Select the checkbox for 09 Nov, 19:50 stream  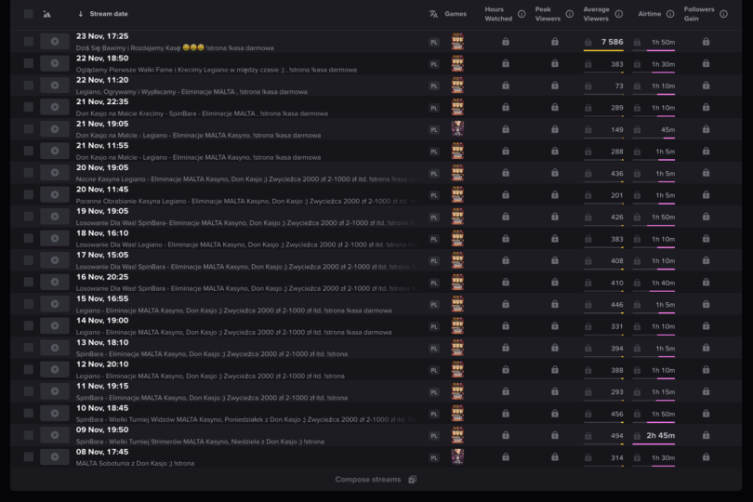click(29, 435)
